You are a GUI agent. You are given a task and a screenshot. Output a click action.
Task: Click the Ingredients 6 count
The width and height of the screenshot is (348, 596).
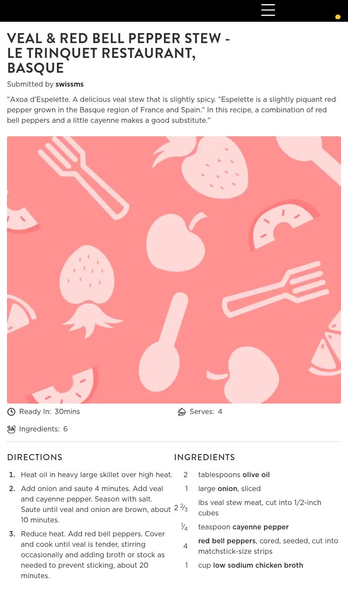coord(65,429)
